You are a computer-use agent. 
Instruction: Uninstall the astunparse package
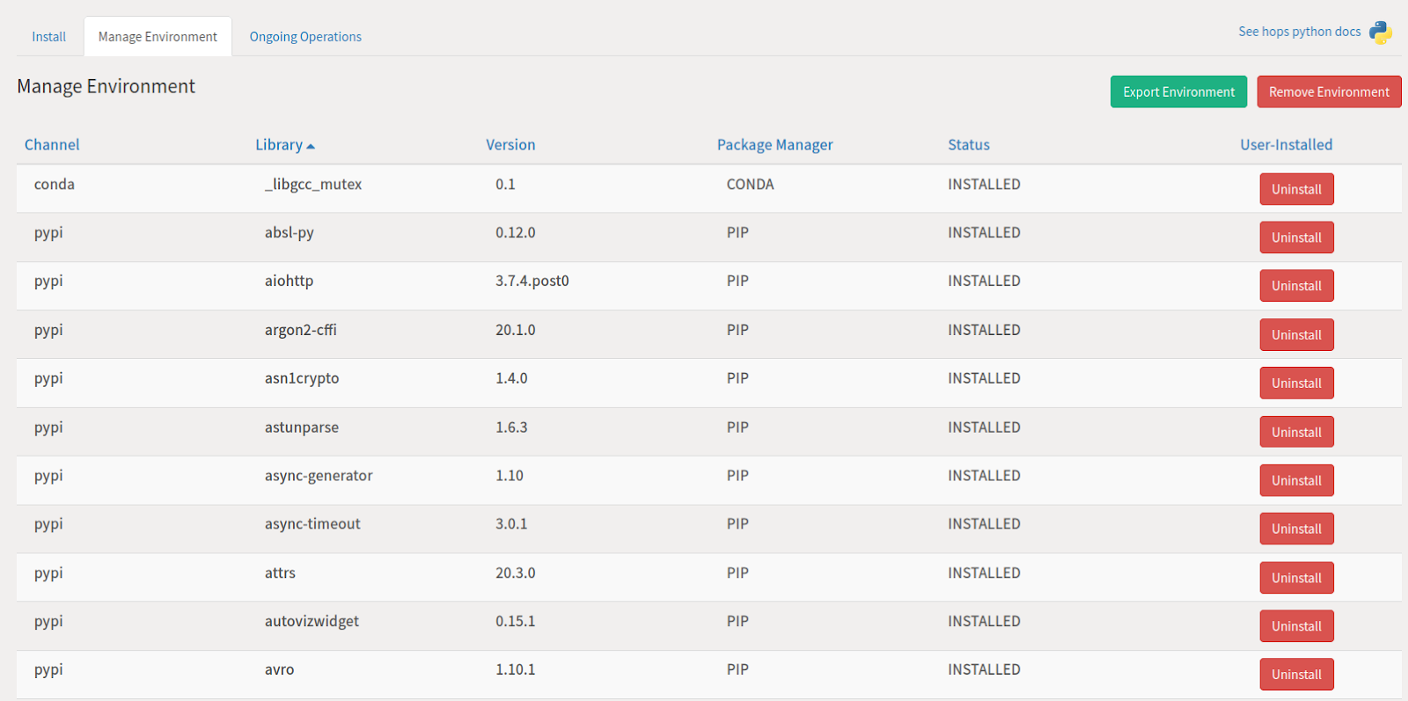point(1296,432)
